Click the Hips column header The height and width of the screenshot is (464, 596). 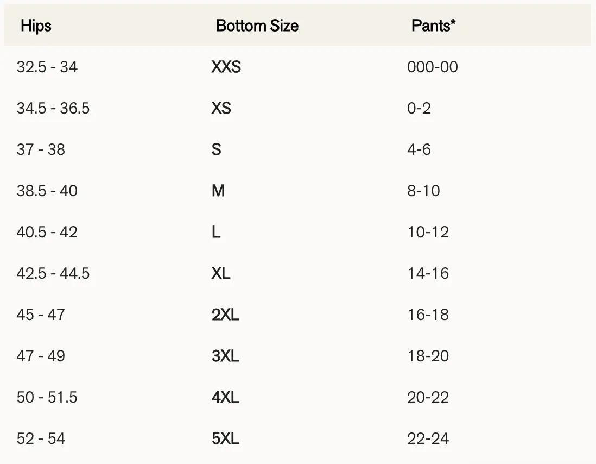(x=36, y=26)
